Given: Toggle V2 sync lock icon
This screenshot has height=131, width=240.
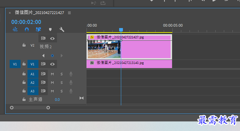Looking at the screenshot, I should (43, 38).
